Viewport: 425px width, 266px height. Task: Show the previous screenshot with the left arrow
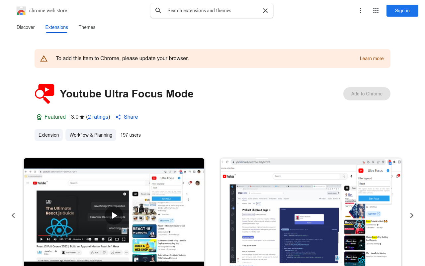tap(13, 215)
